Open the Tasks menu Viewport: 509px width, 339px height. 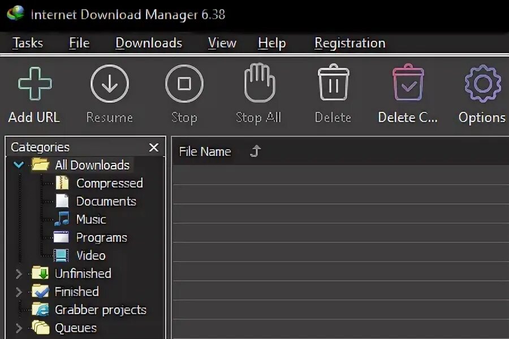coord(28,43)
